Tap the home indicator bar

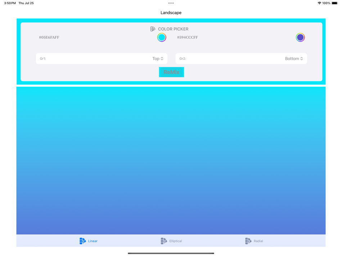click(x=171, y=253)
